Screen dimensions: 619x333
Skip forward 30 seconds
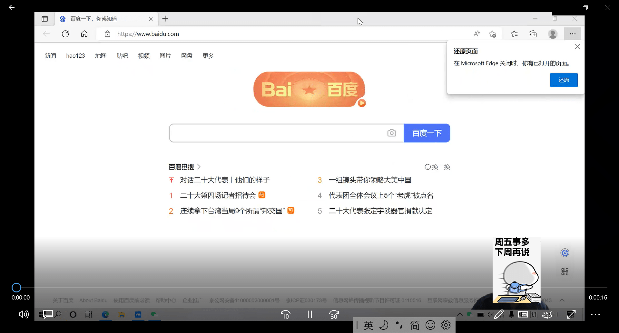(334, 314)
